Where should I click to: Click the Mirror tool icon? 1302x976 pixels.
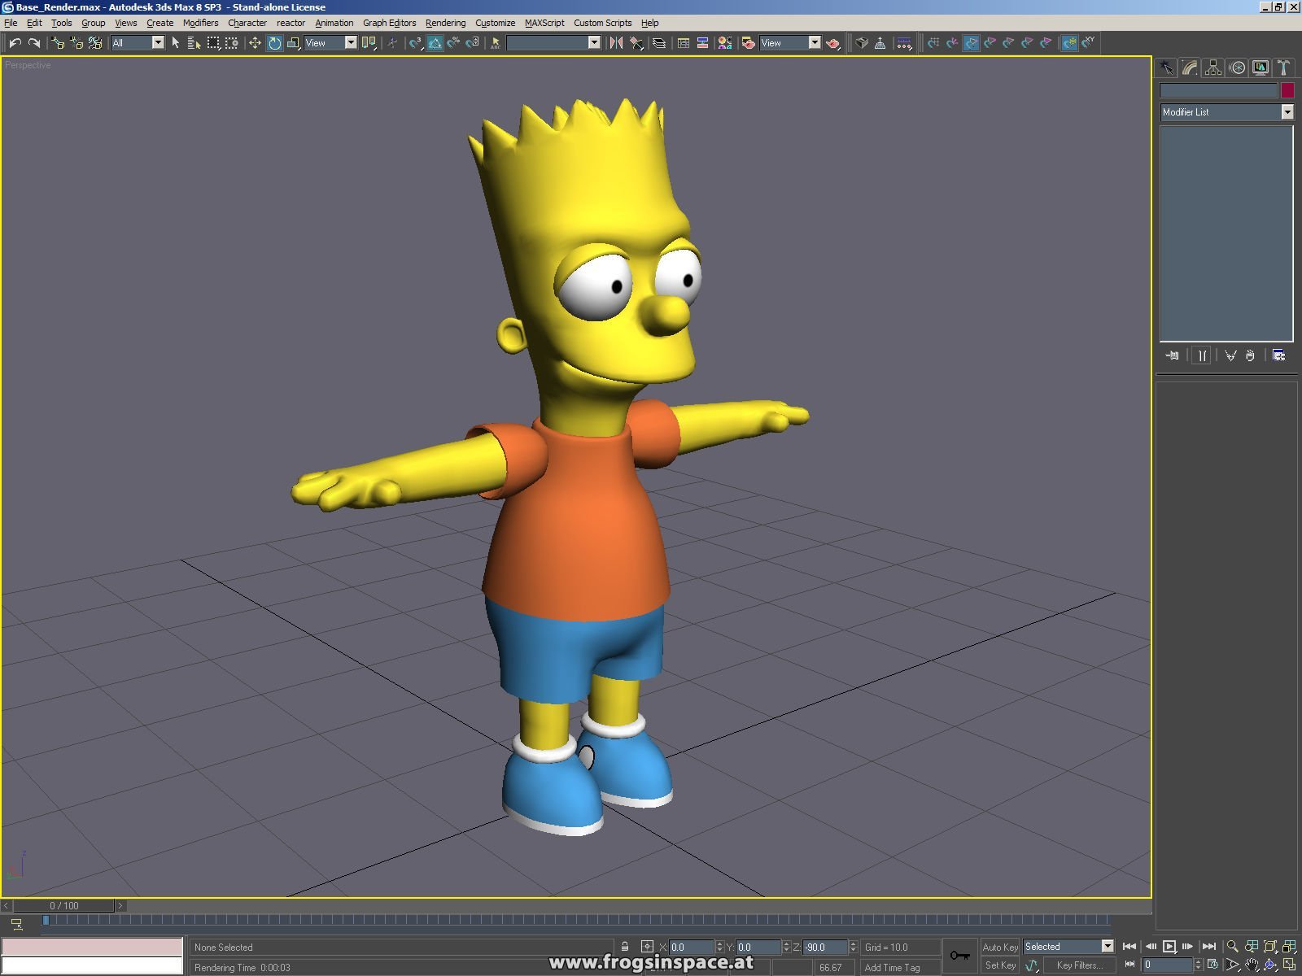pyautogui.click(x=616, y=43)
